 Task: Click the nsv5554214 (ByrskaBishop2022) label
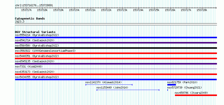[37, 35]
